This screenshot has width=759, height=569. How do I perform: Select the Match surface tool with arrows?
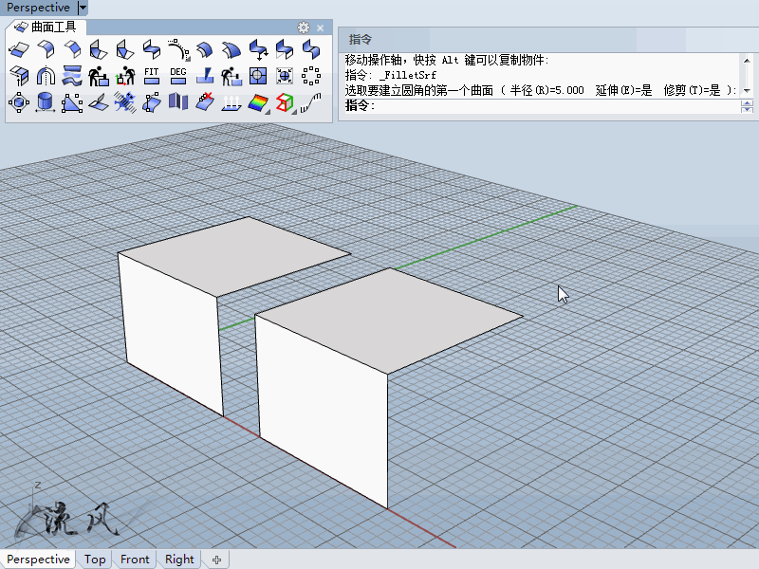[258, 49]
